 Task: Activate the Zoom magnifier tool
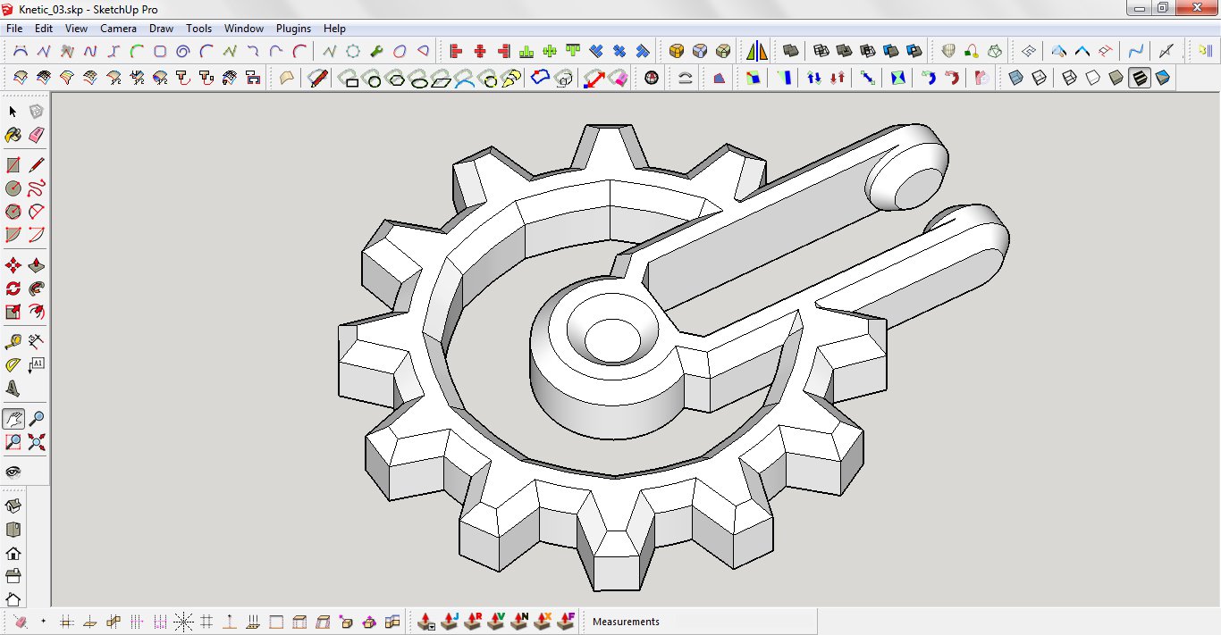[37, 419]
